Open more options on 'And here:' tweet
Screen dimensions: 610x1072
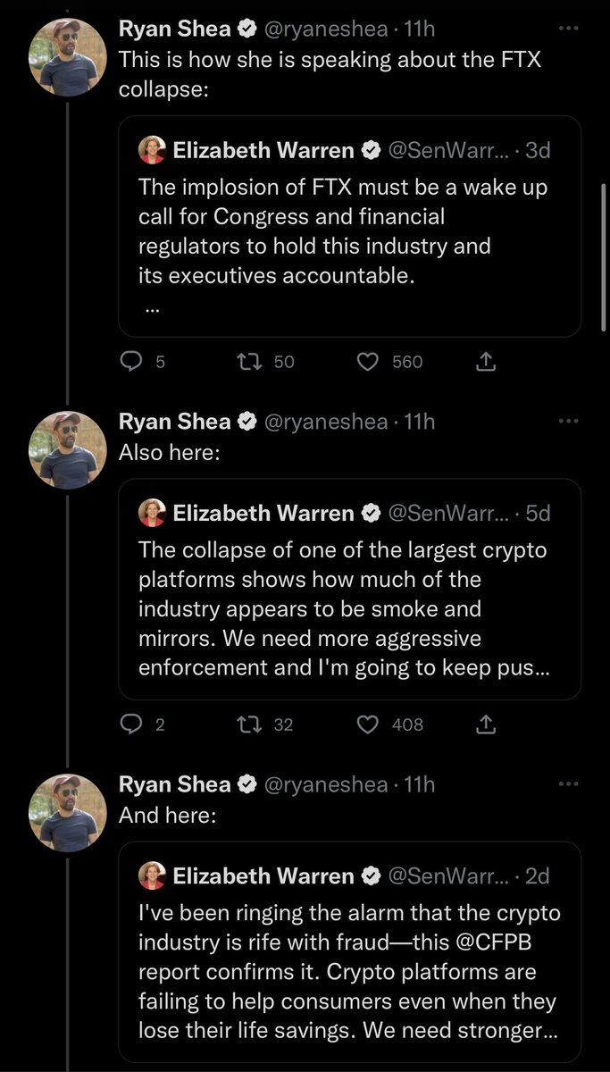pos(568,783)
